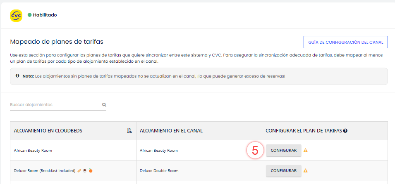Image resolution: width=395 pixels, height=184 pixels.
Task: Open Guía de configuración del canal
Action: (x=345, y=42)
